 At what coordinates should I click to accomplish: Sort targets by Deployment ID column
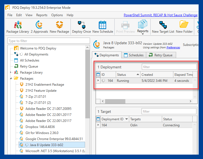click(x=115, y=119)
